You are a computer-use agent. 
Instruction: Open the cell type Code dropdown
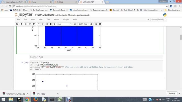click(64, 24)
